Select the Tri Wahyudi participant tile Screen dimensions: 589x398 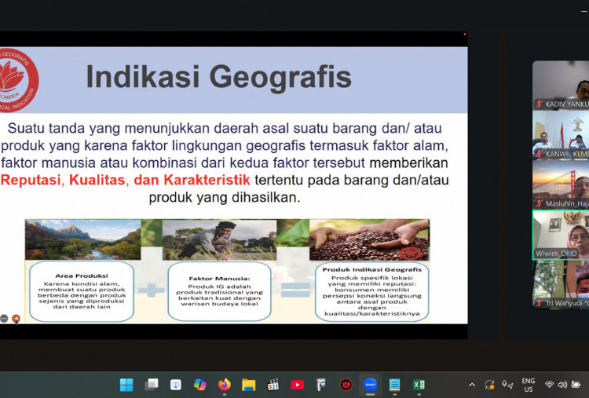coord(561,285)
